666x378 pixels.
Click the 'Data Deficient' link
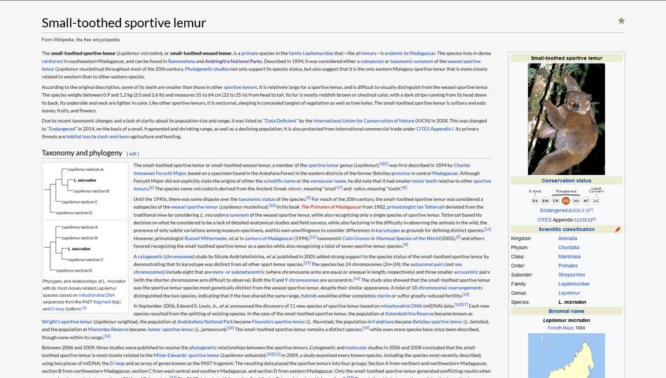click(x=281, y=120)
